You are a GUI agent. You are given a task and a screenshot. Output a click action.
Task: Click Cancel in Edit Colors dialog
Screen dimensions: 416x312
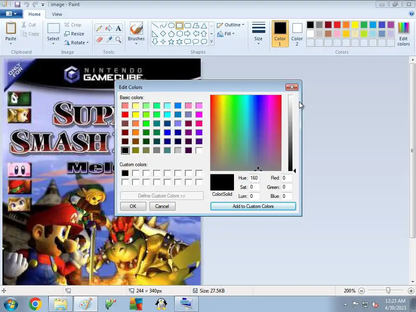[162, 206]
